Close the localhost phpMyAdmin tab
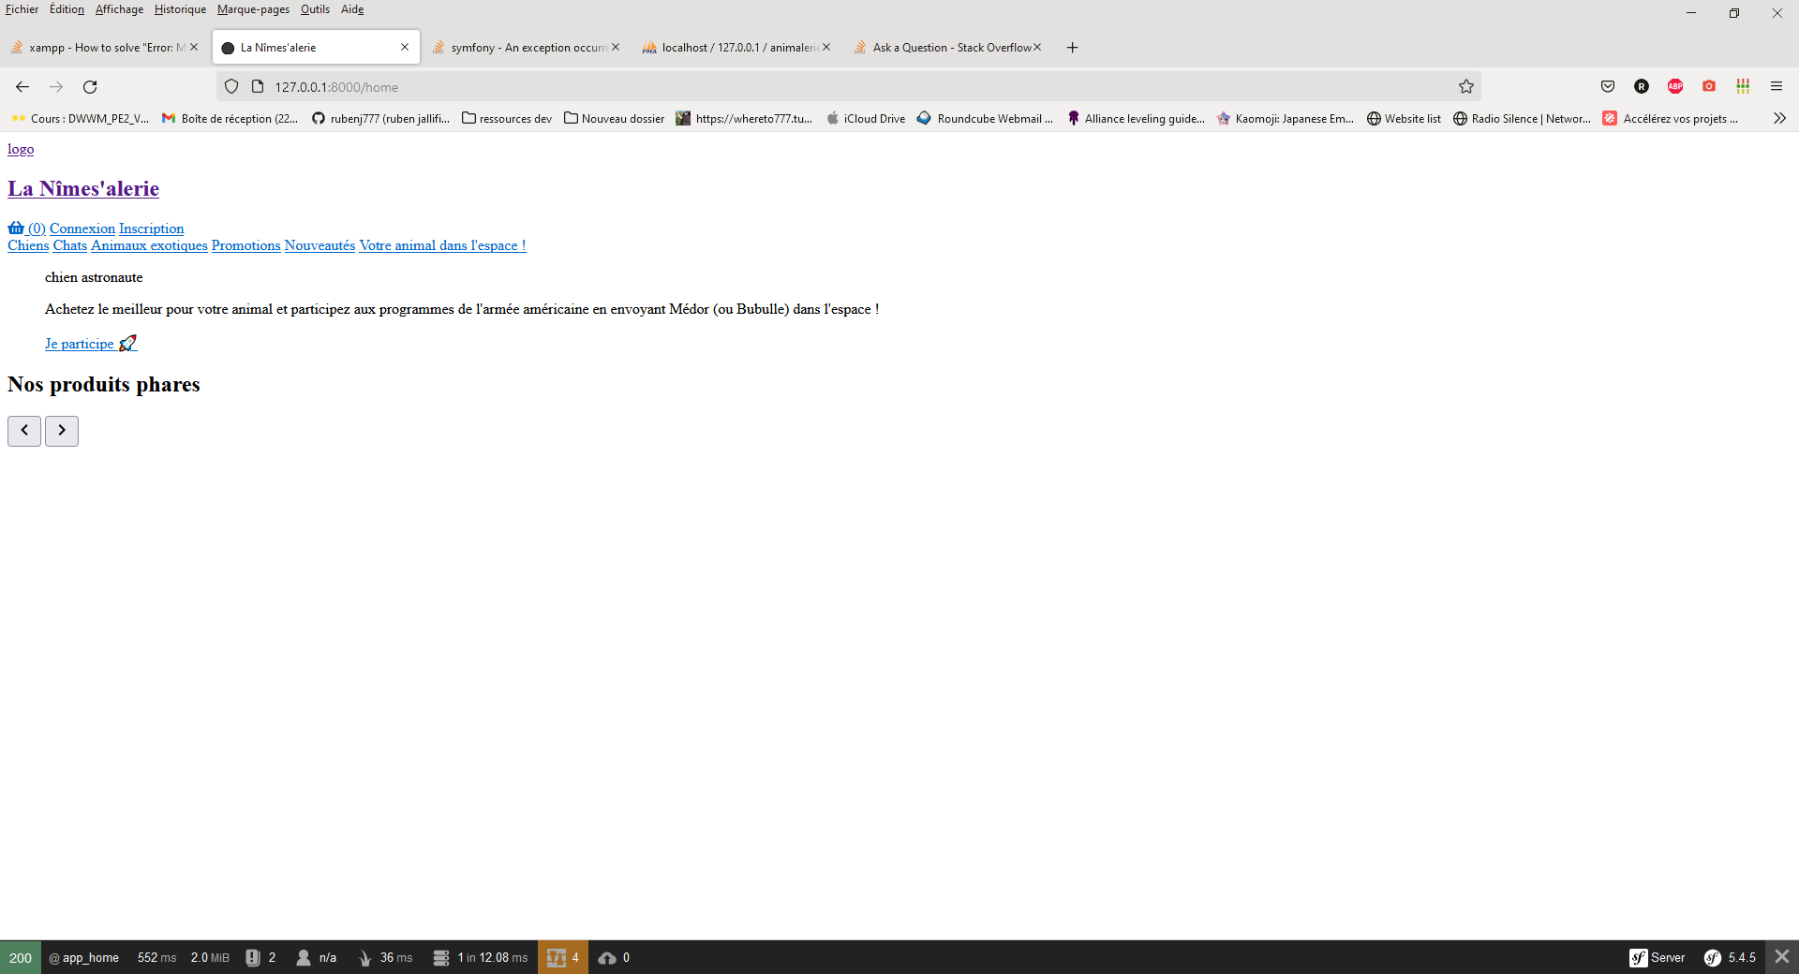Image resolution: width=1799 pixels, height=974 pixels. point(826,47)
